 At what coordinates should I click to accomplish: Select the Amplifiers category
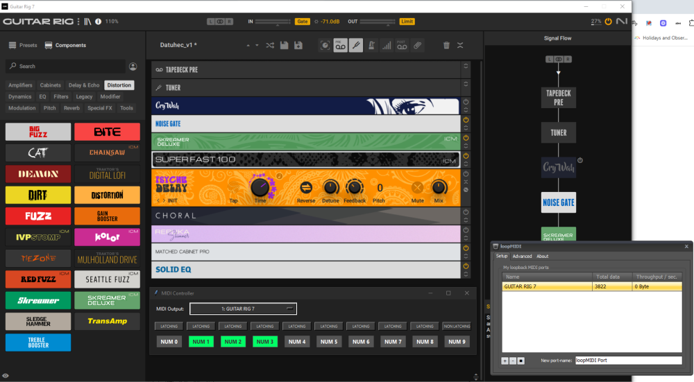[20, 85]
